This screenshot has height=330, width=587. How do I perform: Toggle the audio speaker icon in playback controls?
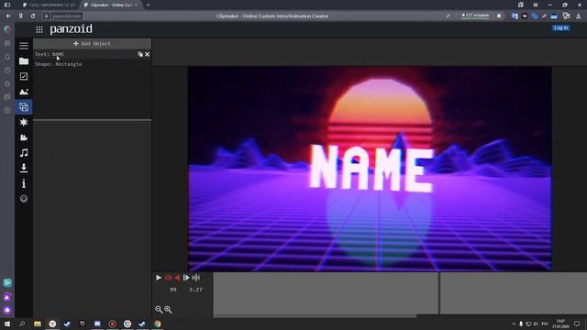195,278
